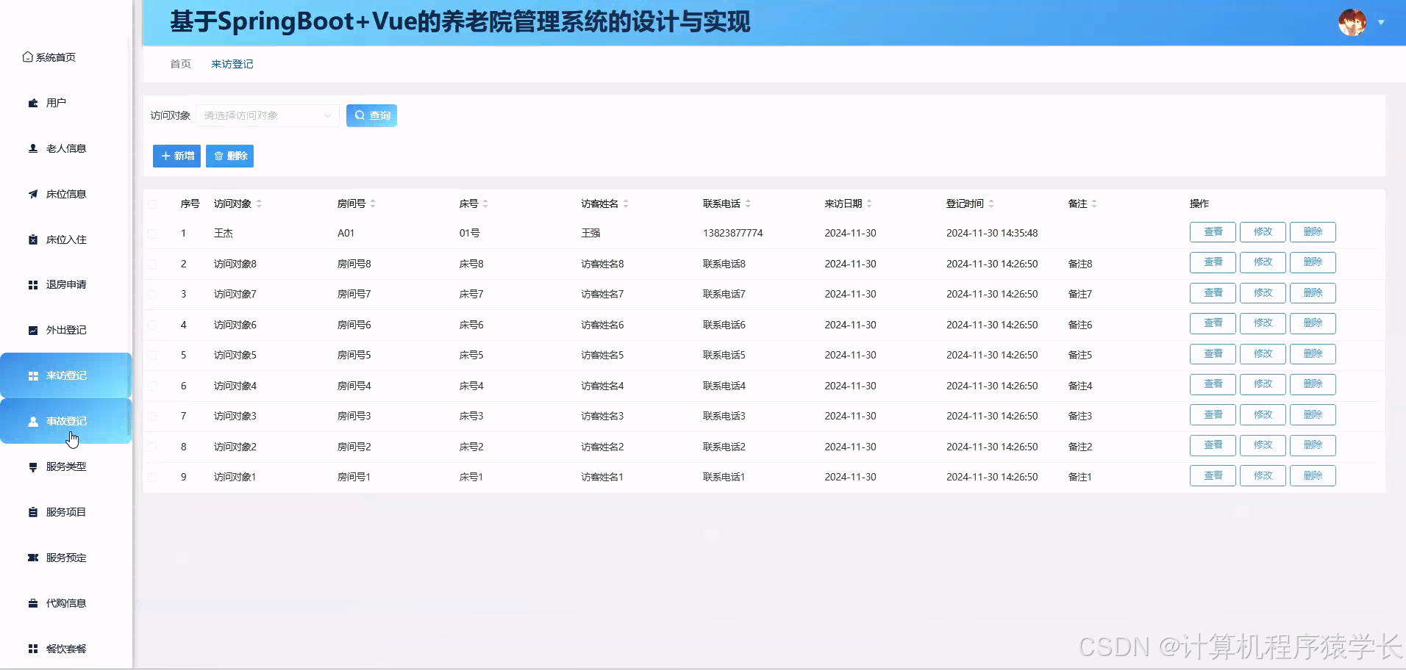Viewport: 1406px width, 670px height.
Task: Check the row checkbox for 访问对象2
Action: coord(152,447)
